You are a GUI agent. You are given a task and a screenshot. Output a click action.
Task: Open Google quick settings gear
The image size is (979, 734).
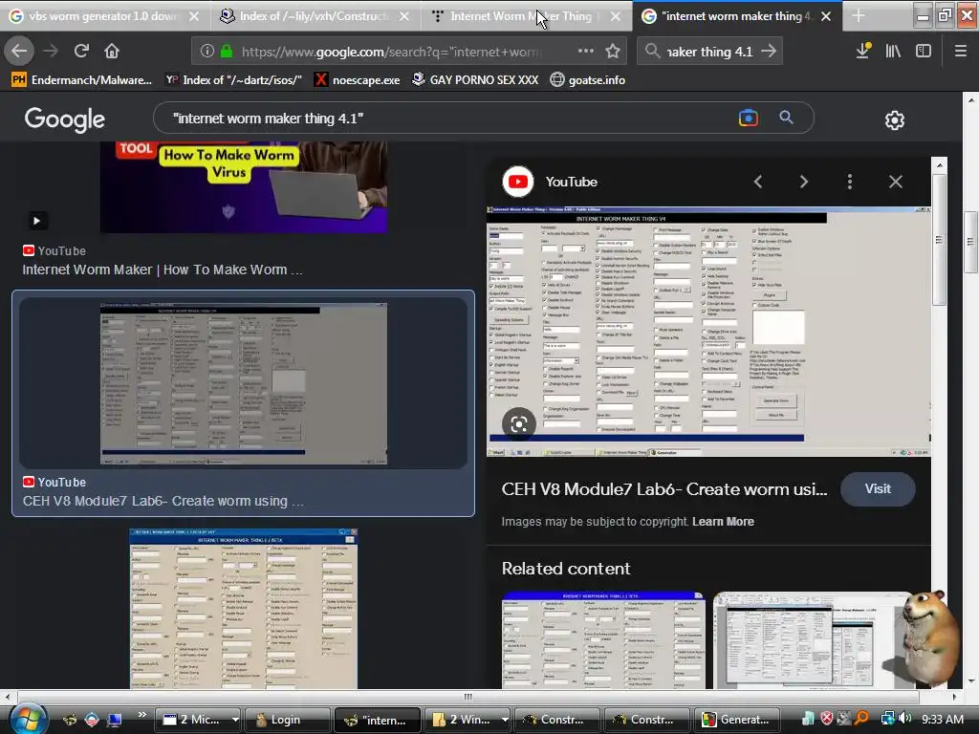click(895, 119)
